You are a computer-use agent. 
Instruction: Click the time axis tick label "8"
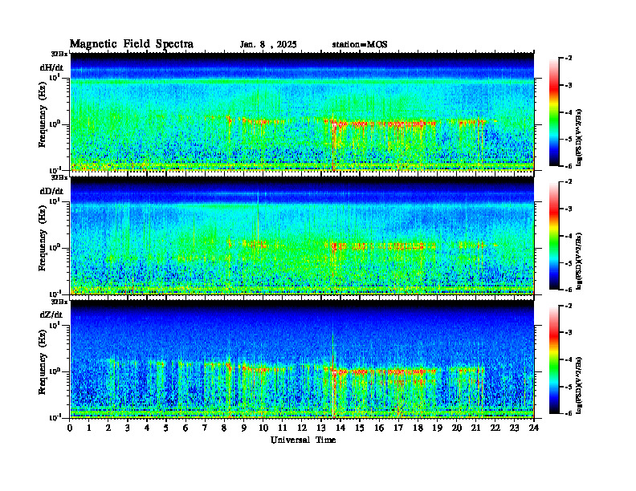tap(224, 428)
